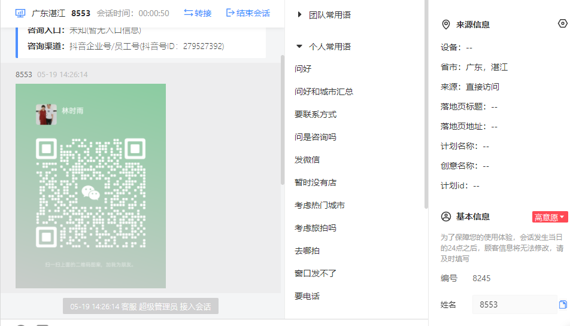Click the 咨询渠道 Douyin ID text

(x=147, y=47)
